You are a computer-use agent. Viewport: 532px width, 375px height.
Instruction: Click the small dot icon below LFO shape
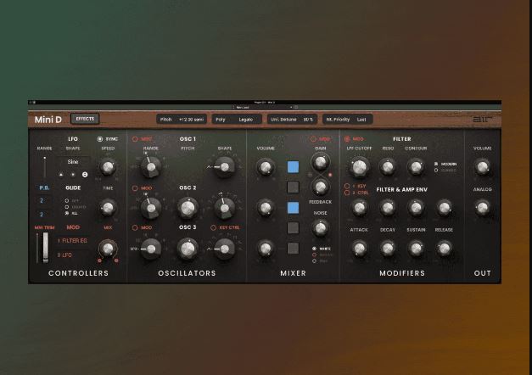click(73, 175)
